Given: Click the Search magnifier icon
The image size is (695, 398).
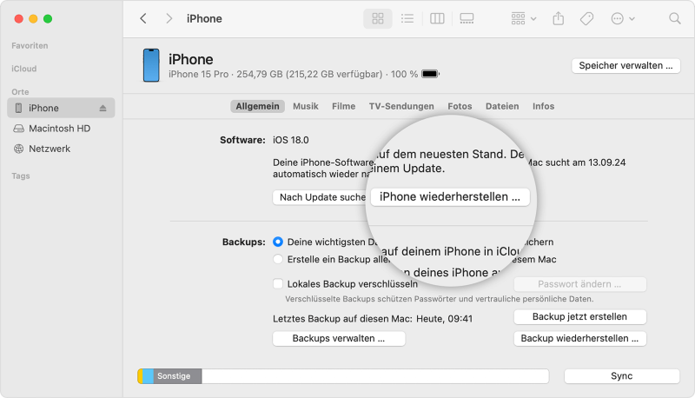Looking at the screenshot, I should pos(675,18).
